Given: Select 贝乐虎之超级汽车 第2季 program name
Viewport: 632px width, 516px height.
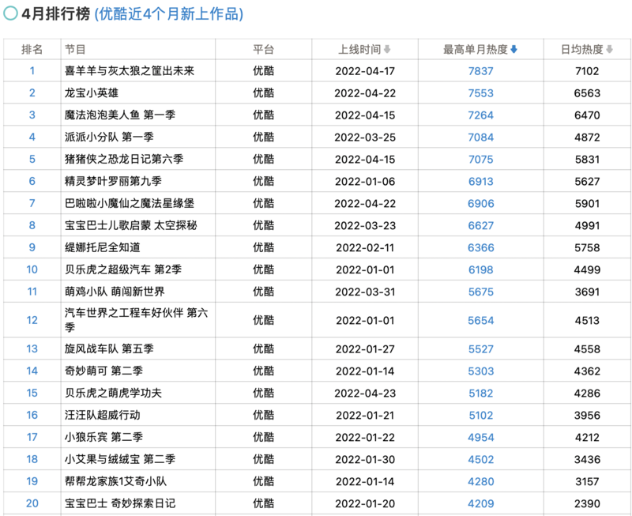Looking at the screenshot, I should 123,269.
